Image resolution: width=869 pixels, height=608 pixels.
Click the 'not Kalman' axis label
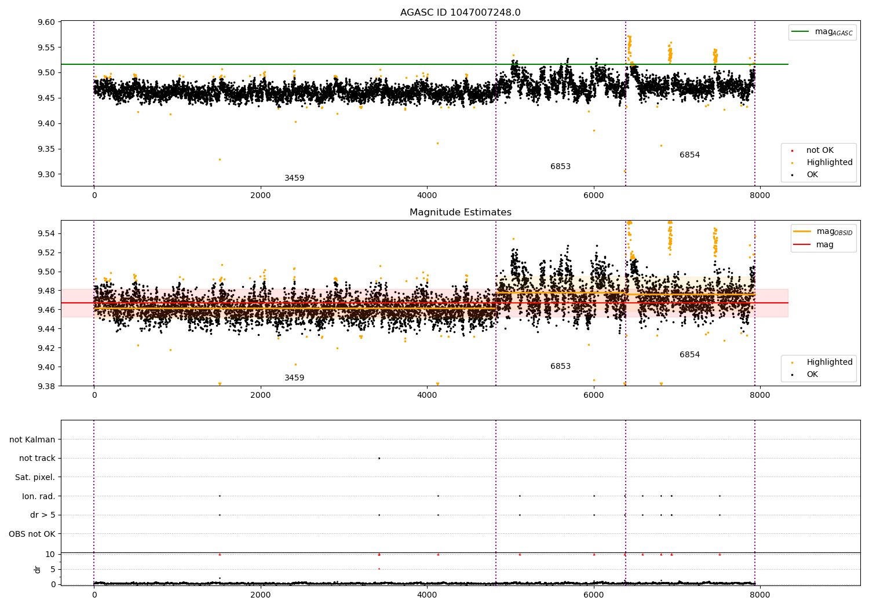[32, 439]
